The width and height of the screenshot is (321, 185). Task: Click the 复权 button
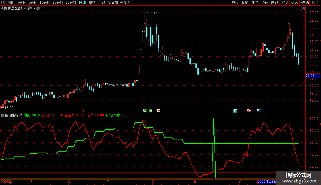tap(235, 3)
